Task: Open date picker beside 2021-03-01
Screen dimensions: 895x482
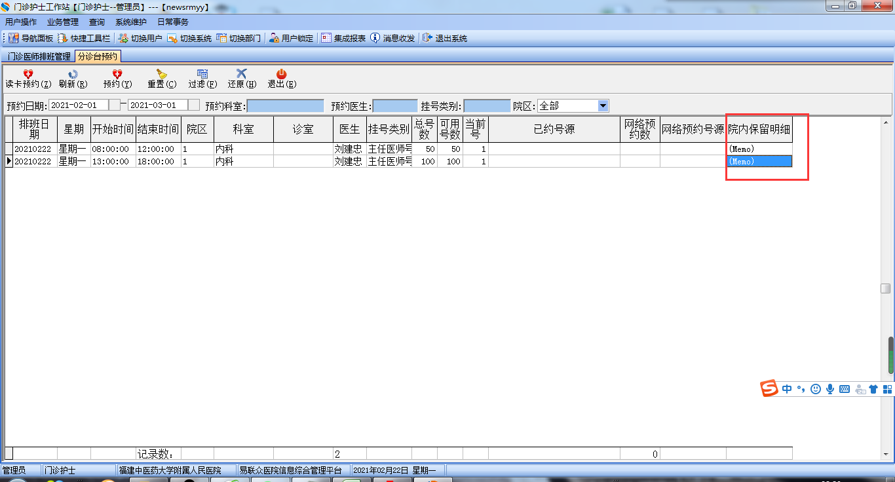Action: [x=194, y=105]
